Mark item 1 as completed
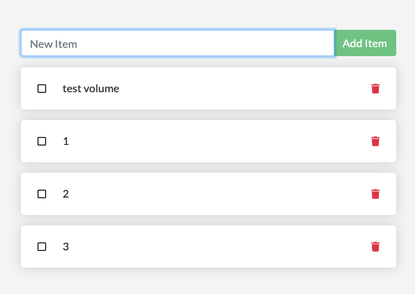Screen dimensions: 415x294 42,141
